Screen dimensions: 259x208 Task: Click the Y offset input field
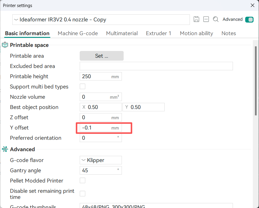click(100, 128)
